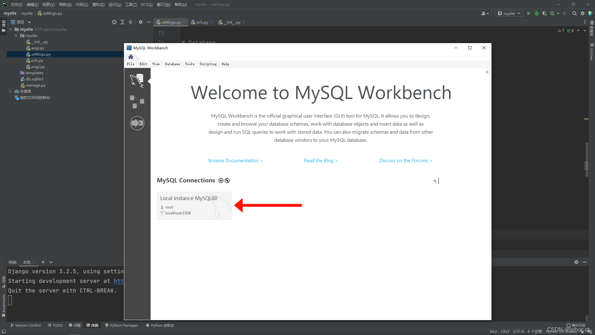Select manage.py in project tree
The height and width of the screenshot is (335, 595).
[x=36, y=85]
